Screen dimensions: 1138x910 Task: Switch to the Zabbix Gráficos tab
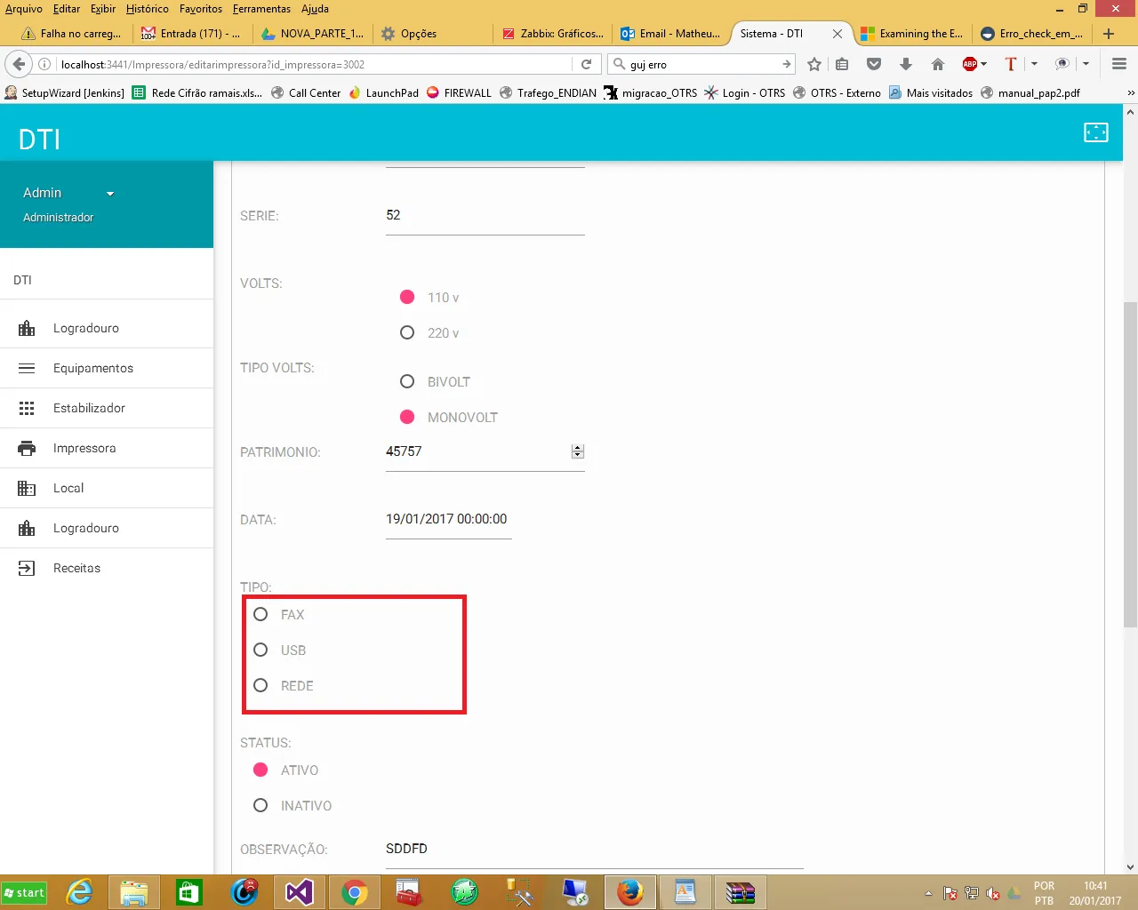coord(553,34)
